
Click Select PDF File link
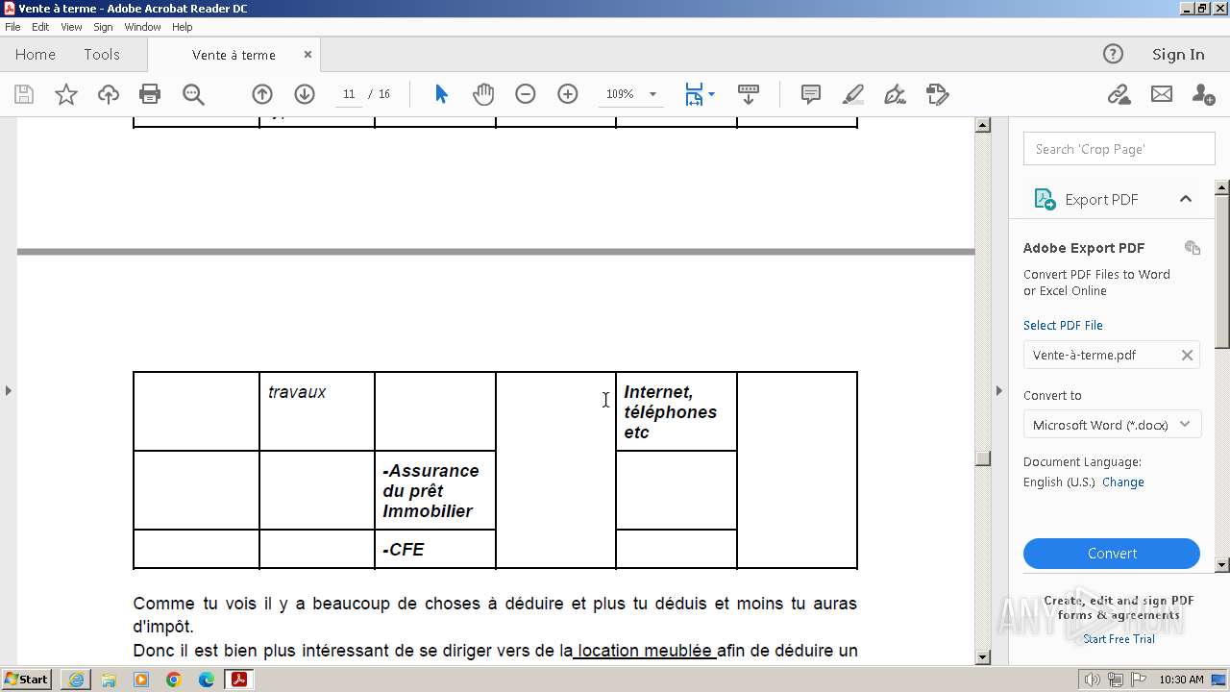pos(1063,325)
